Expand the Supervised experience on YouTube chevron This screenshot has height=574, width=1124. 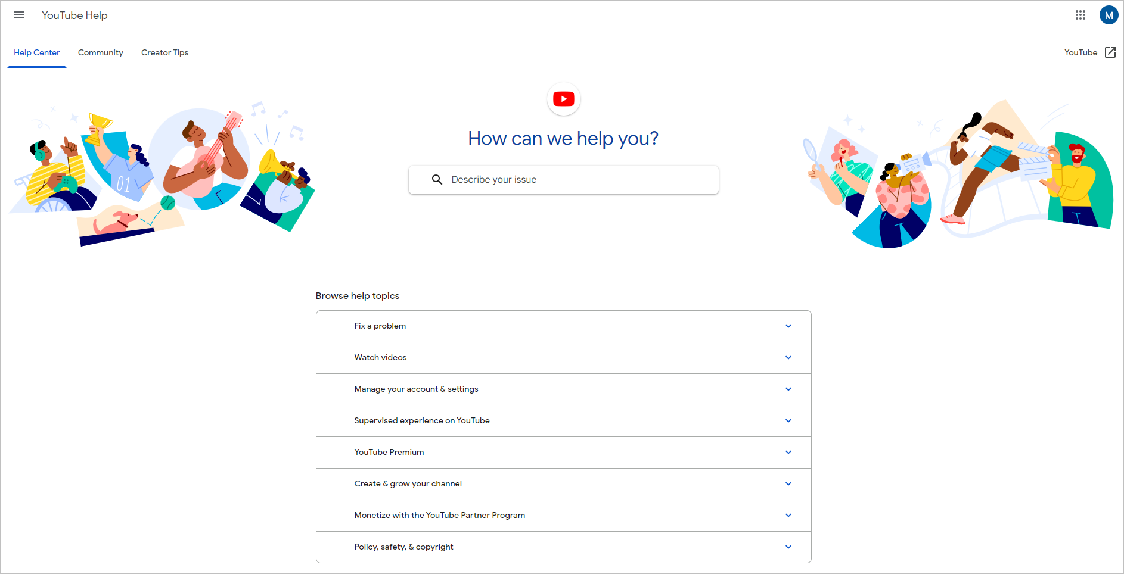click(x=788, y=421)
